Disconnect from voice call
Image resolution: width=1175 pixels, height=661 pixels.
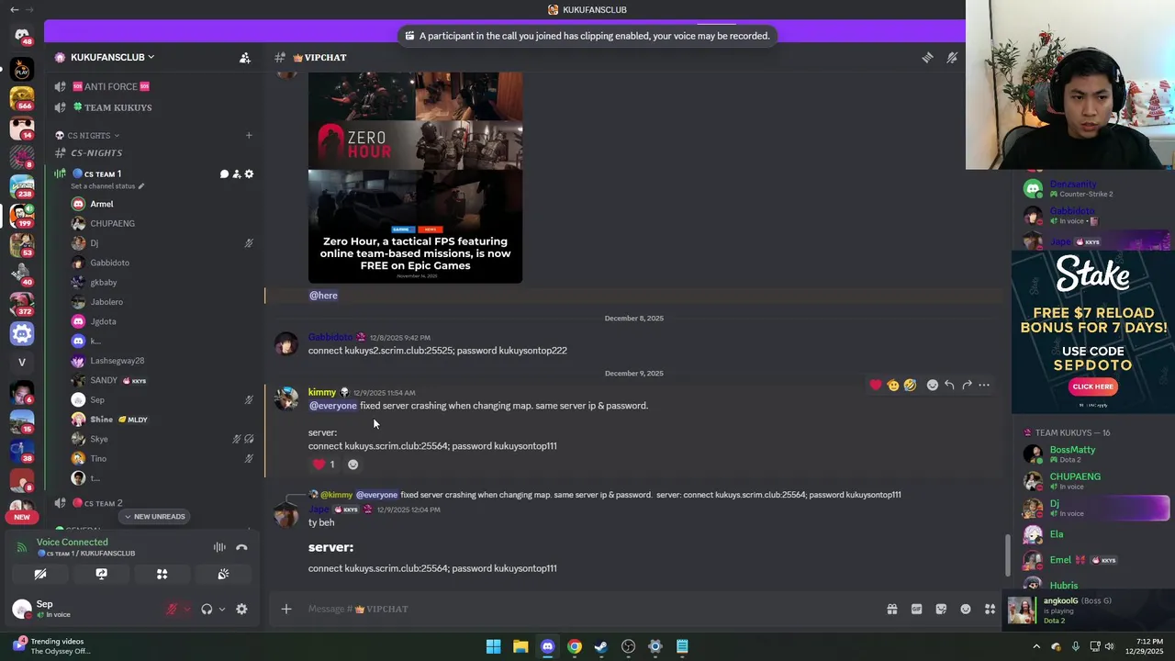241,547
